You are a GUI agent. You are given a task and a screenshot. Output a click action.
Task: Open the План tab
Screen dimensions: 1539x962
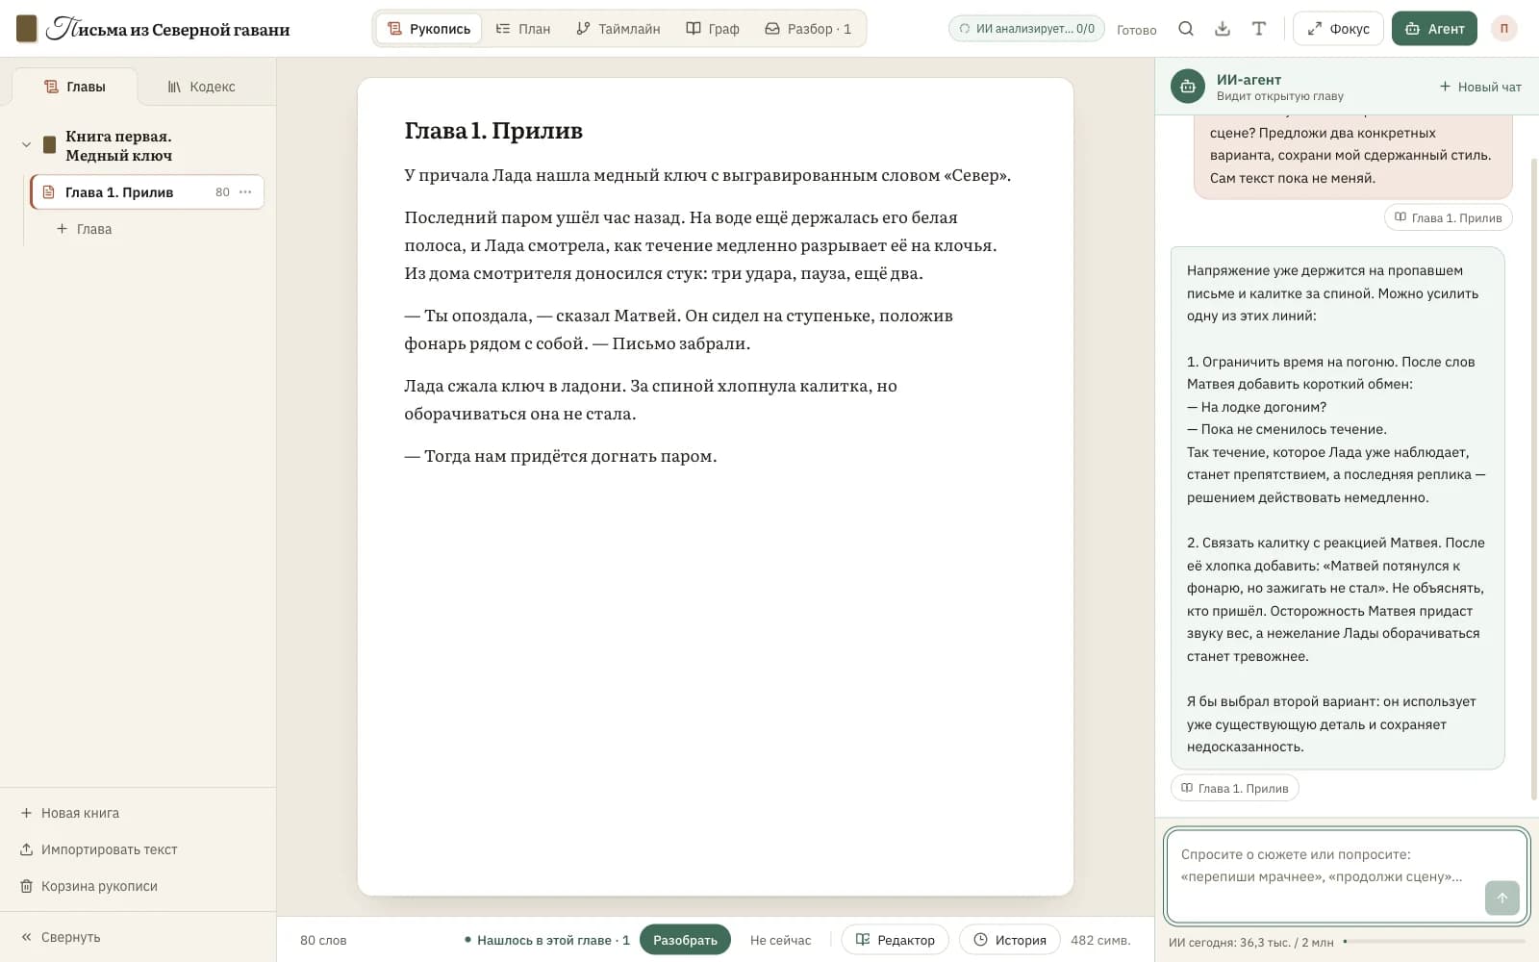point(523,29)
